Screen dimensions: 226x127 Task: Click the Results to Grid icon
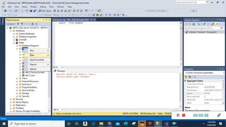[x=97, y=15]
